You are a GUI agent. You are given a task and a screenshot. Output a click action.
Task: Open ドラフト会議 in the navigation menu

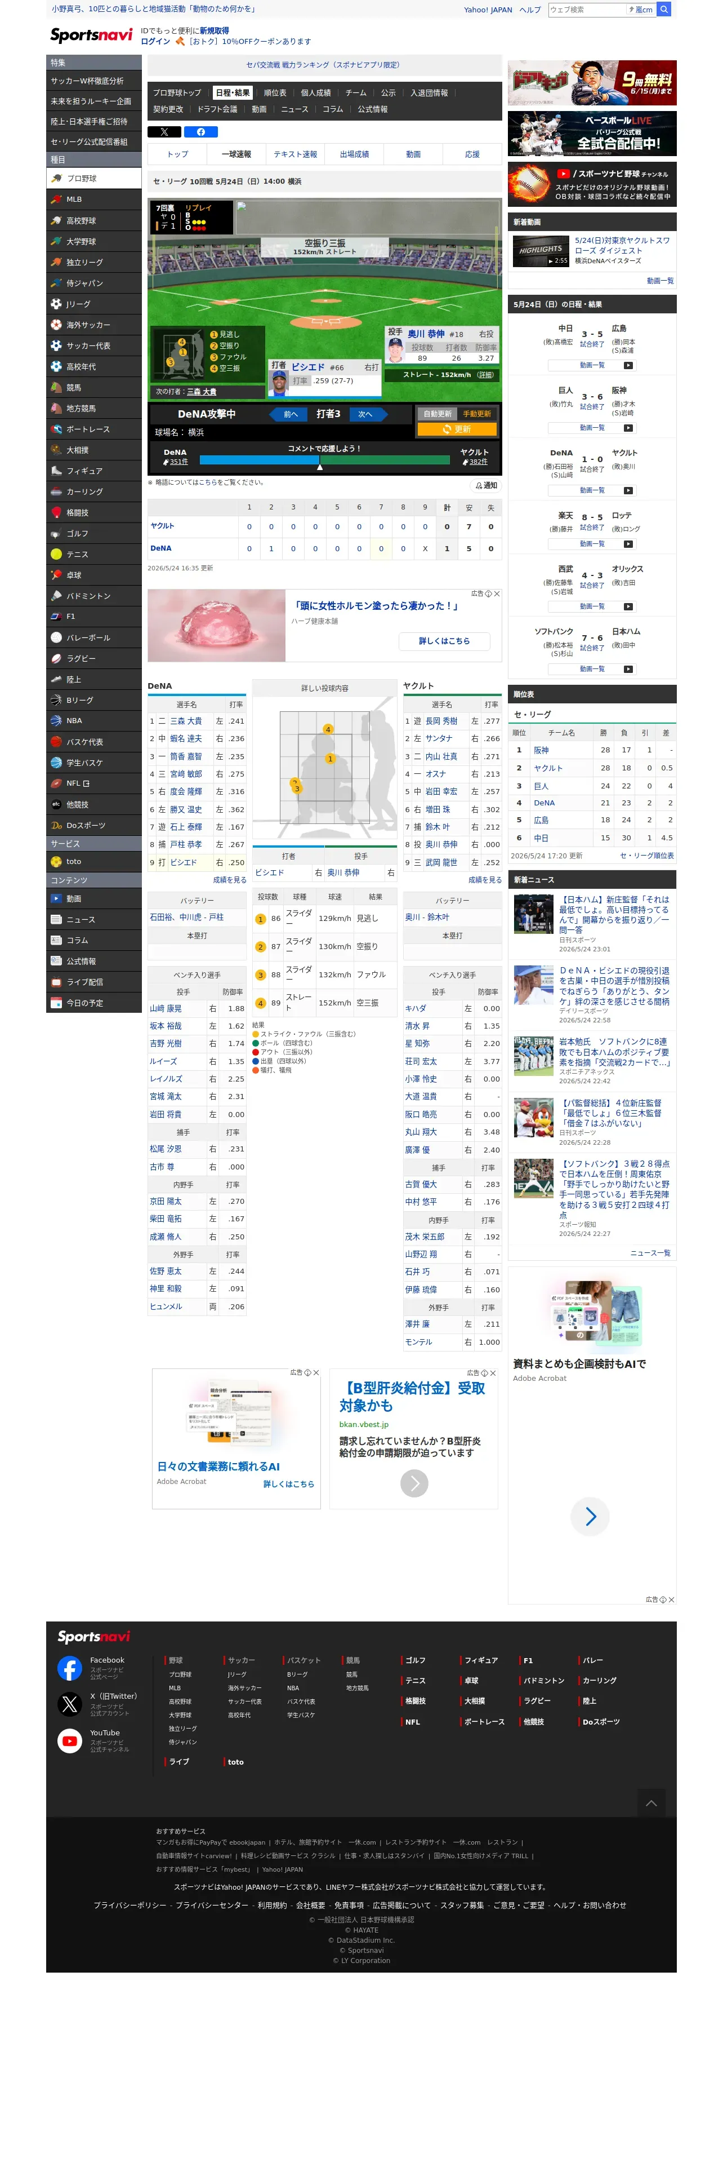pos(217,109)
